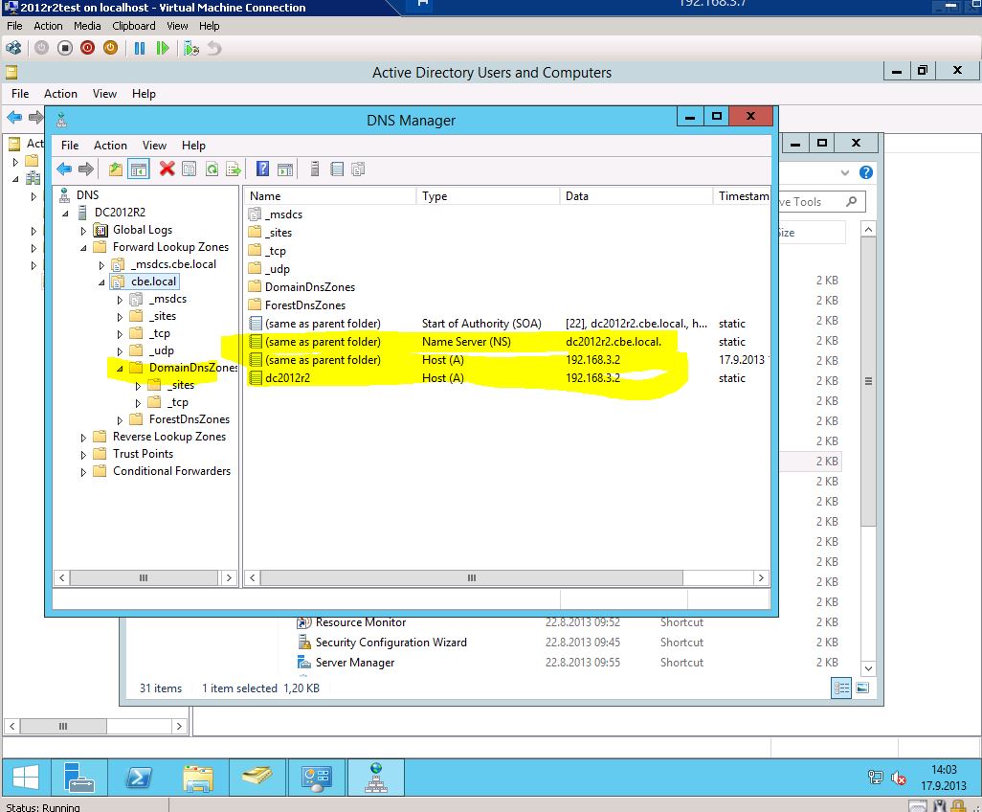Click the Up One Level folder icon
This screenshot has width=982, height=812.
click(x=115, y=169)
